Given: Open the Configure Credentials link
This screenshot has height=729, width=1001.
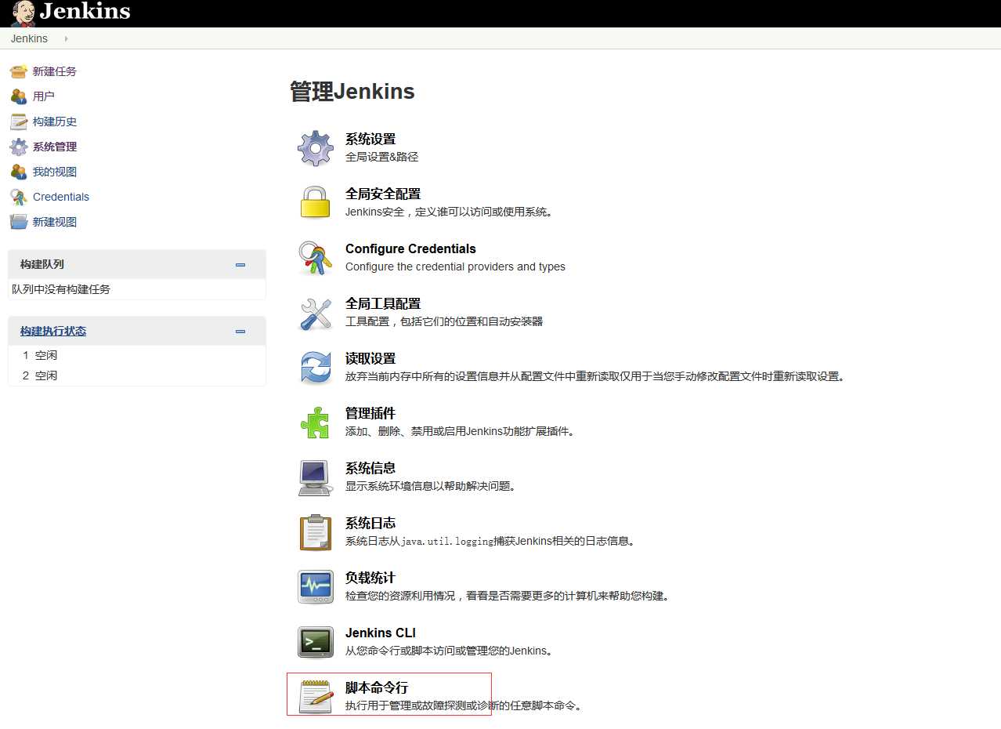Looking at the screenshot, I should tap(410, 248).
